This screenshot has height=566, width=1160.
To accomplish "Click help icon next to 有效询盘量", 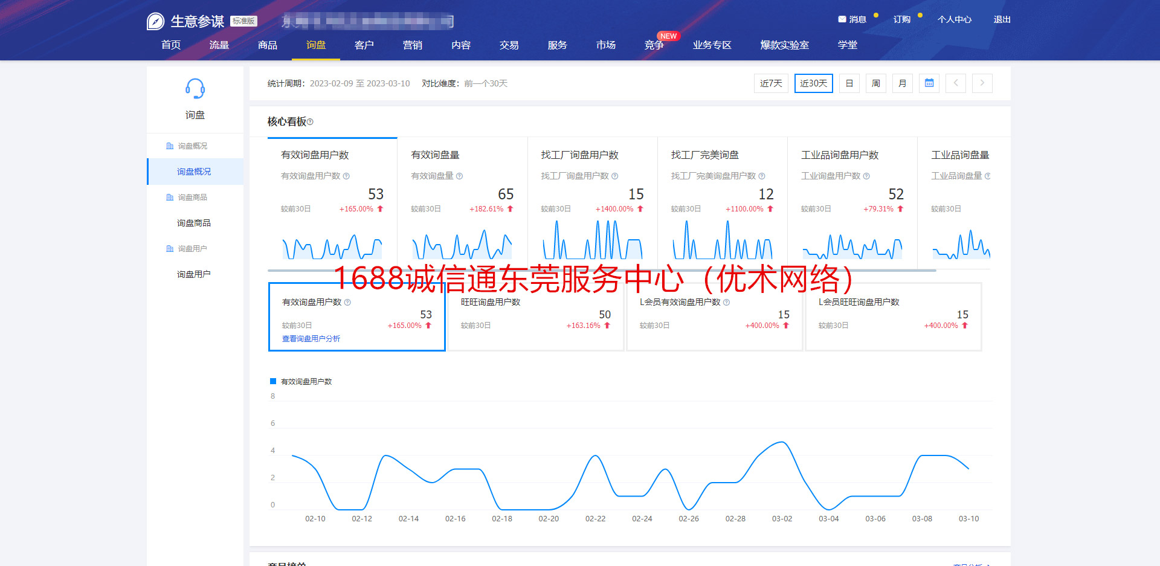I will (x=459, y=176).
